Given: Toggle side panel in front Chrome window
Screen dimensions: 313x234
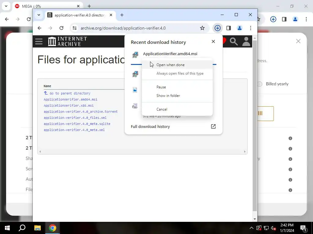Looking at the screenshot, I should click(229, 28).
